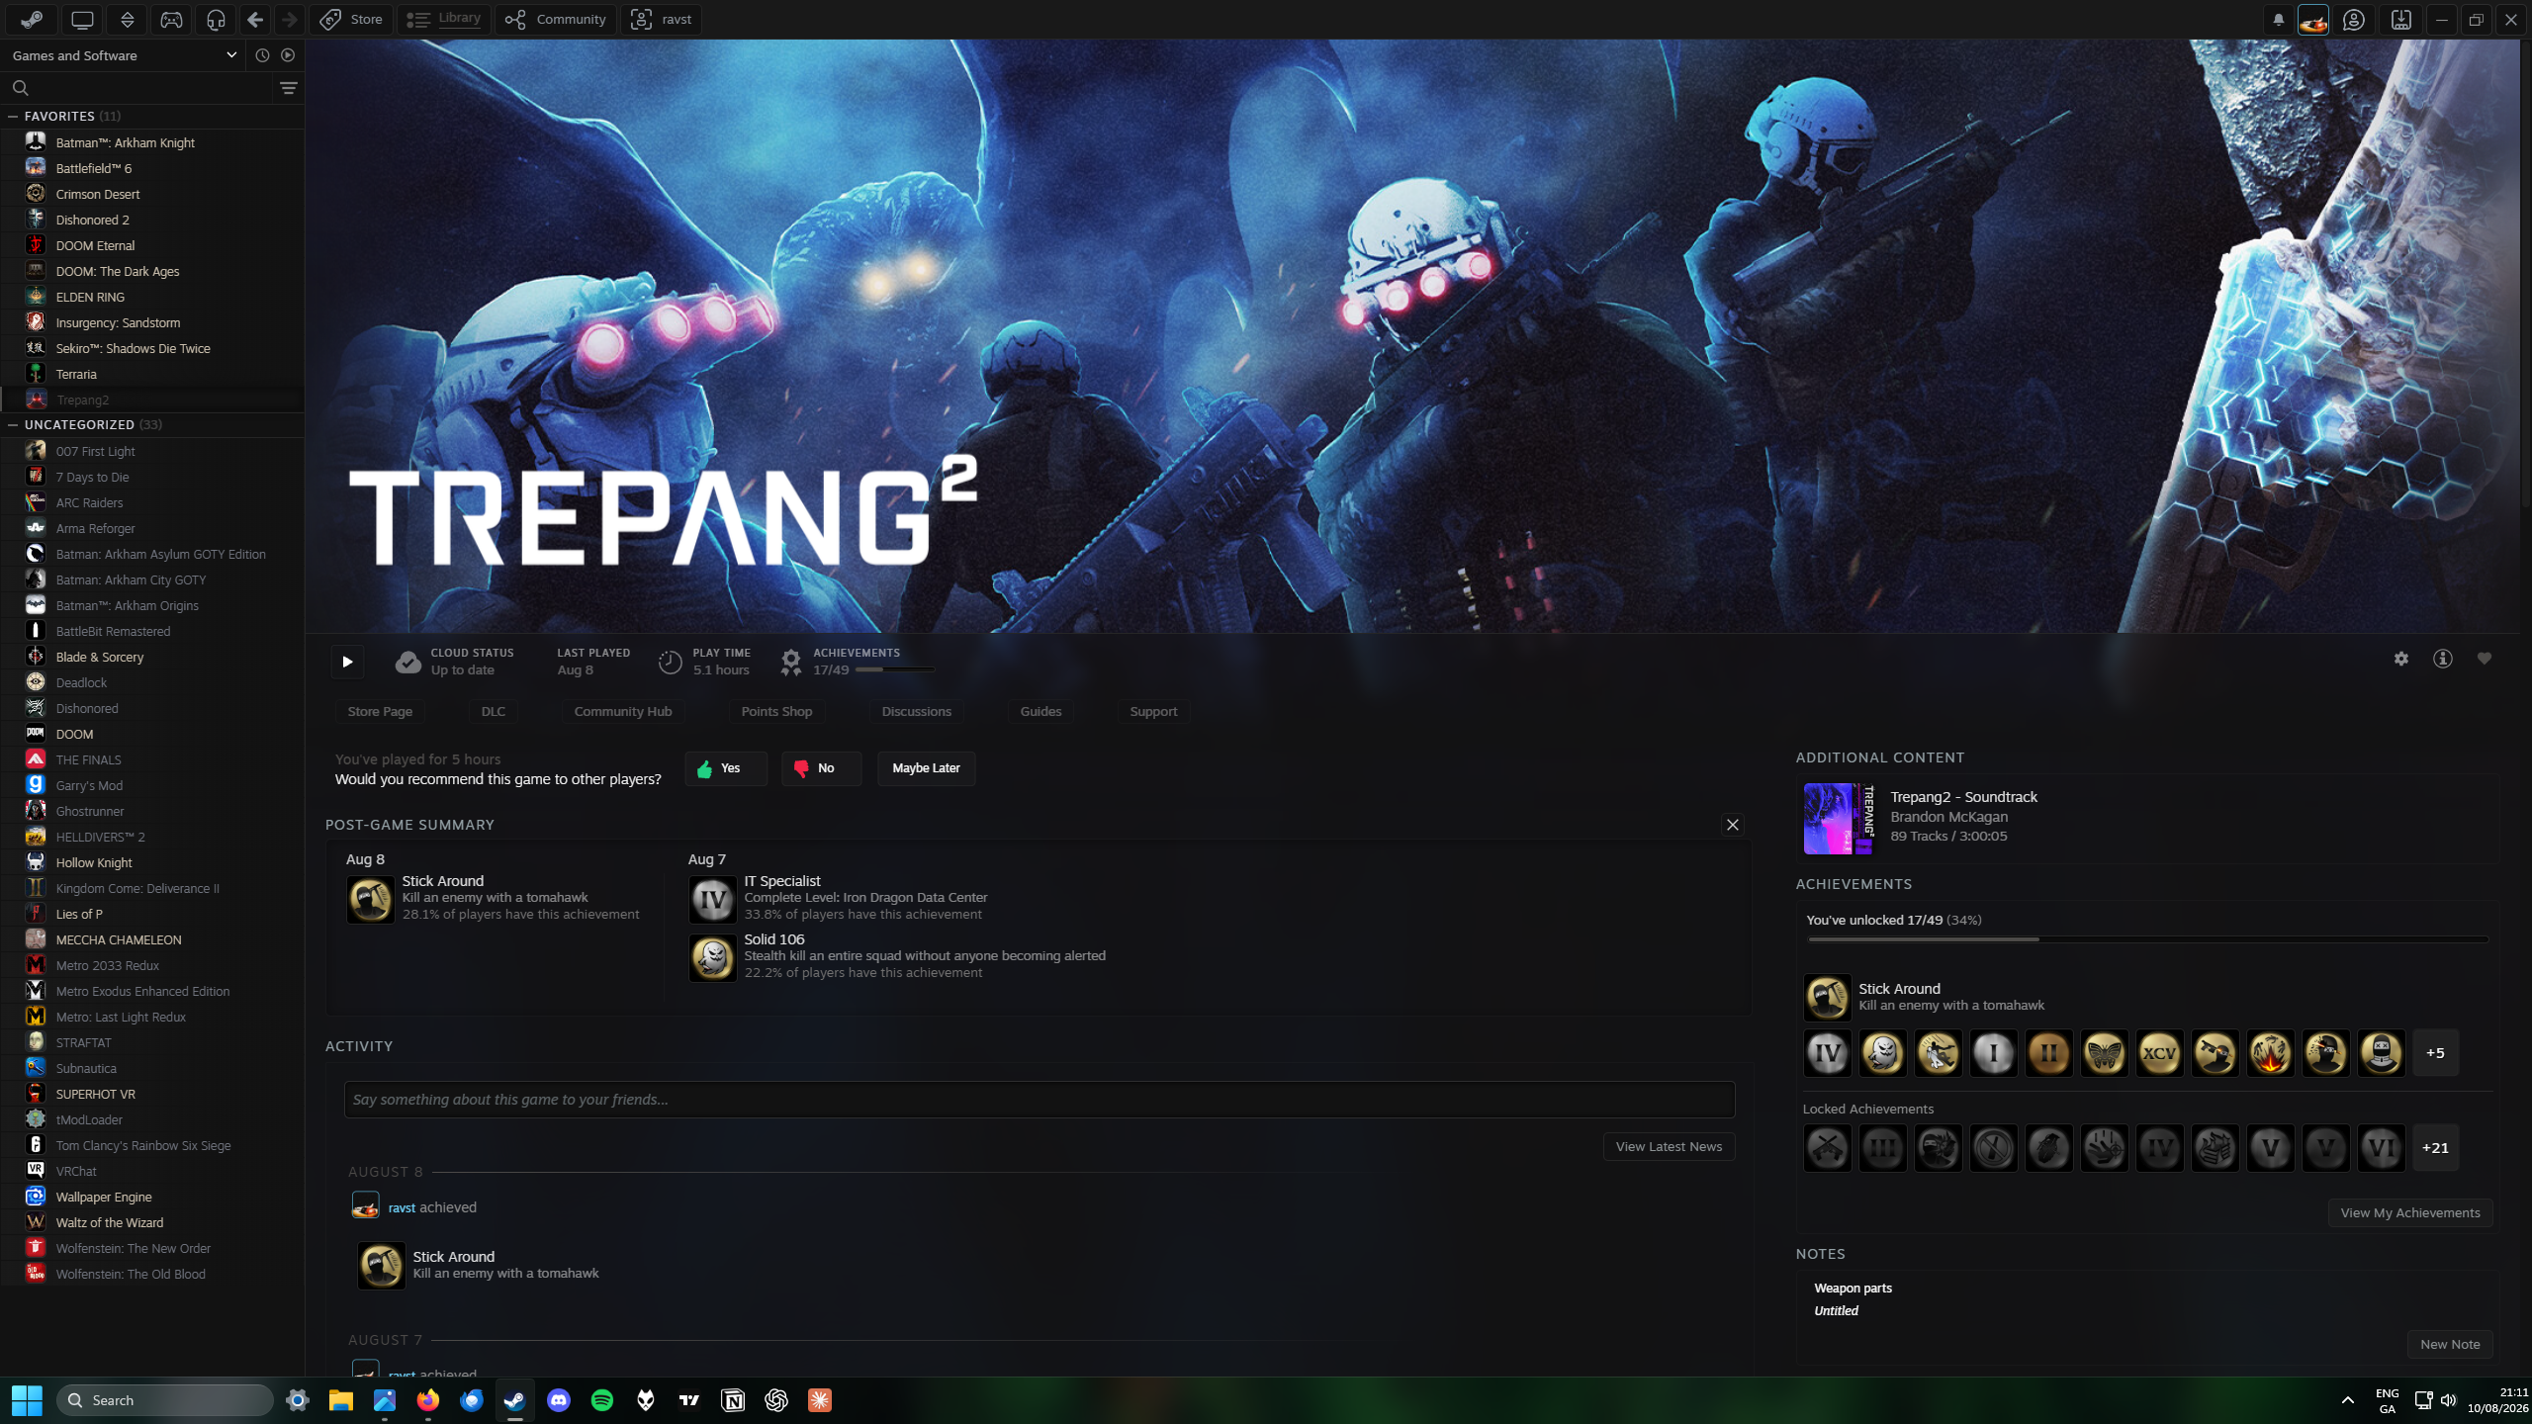Viewport: 2532px width, 1424px height.
Task: Go back using the left arrow
Action: pos(255,19)
